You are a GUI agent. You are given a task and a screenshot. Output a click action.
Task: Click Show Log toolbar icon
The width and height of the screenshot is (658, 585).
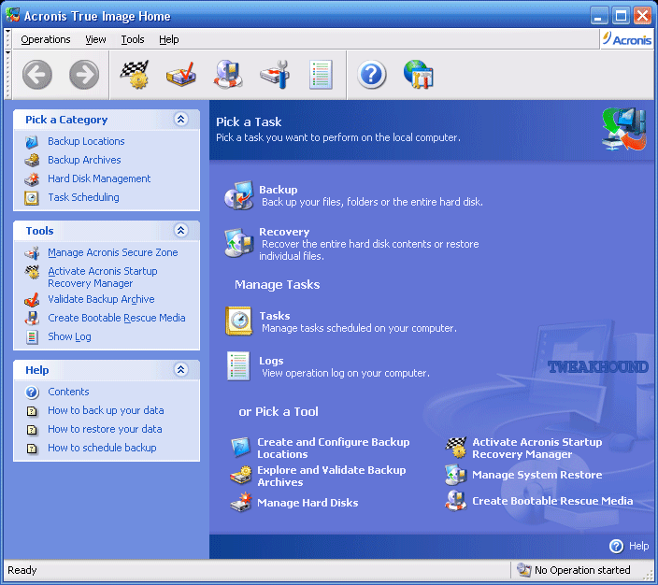pyautogui.click(x=321, y=75)
